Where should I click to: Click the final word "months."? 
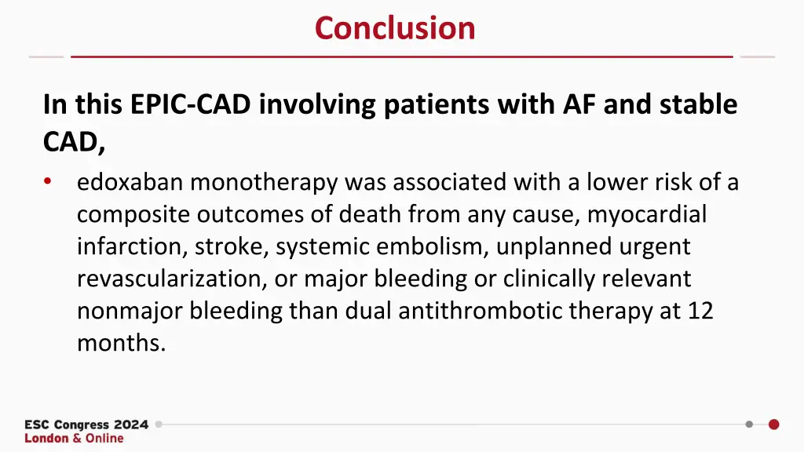(x=122, y=343)
